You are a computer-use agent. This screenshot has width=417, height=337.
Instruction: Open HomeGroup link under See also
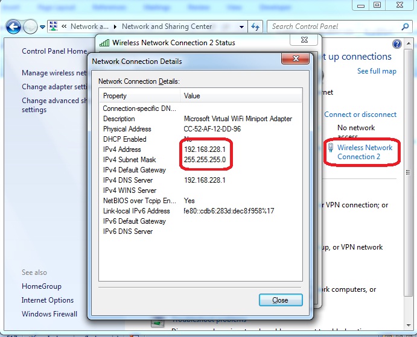pyautogui.click(x=42, y=286)
